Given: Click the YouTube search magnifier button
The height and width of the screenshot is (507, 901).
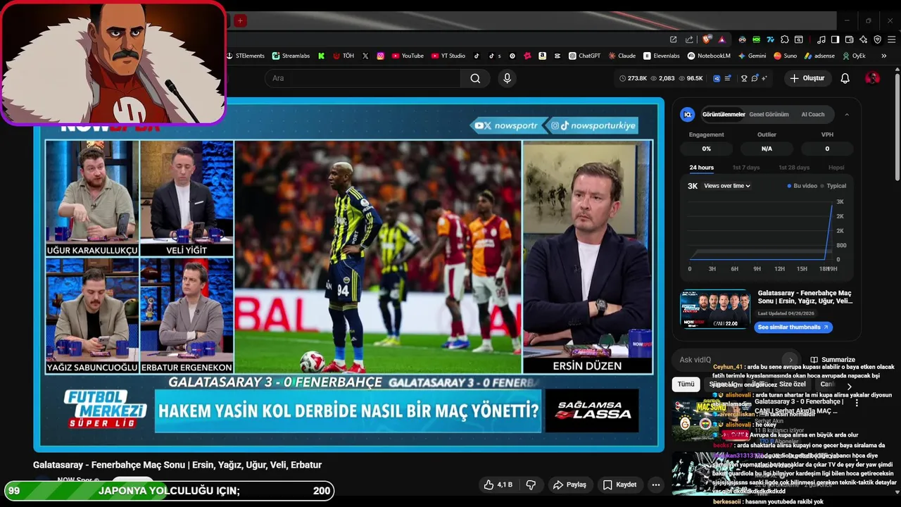Looking at the screenshot, I should pyautogui.click(x=475, y=78).
